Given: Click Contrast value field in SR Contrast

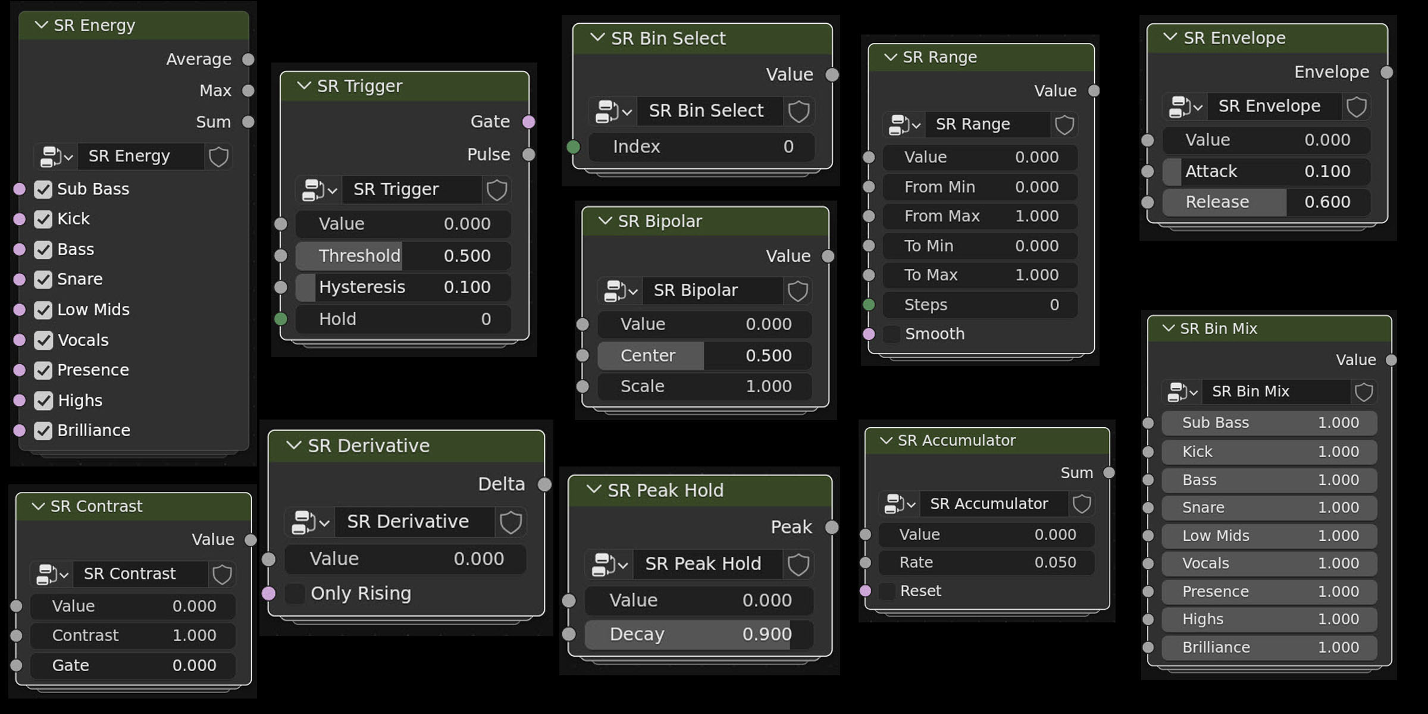Looking at the screenshot, I should pos(133,636).
